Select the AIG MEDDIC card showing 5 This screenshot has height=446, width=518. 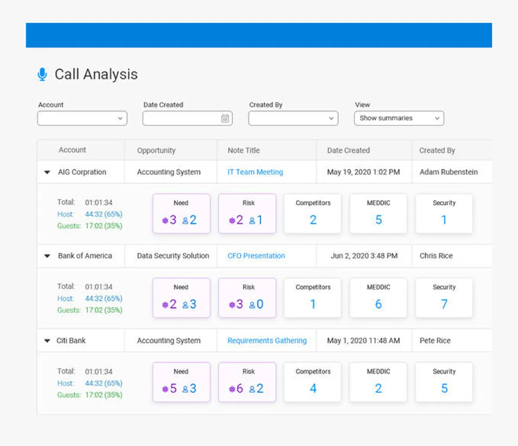(378, 214)
